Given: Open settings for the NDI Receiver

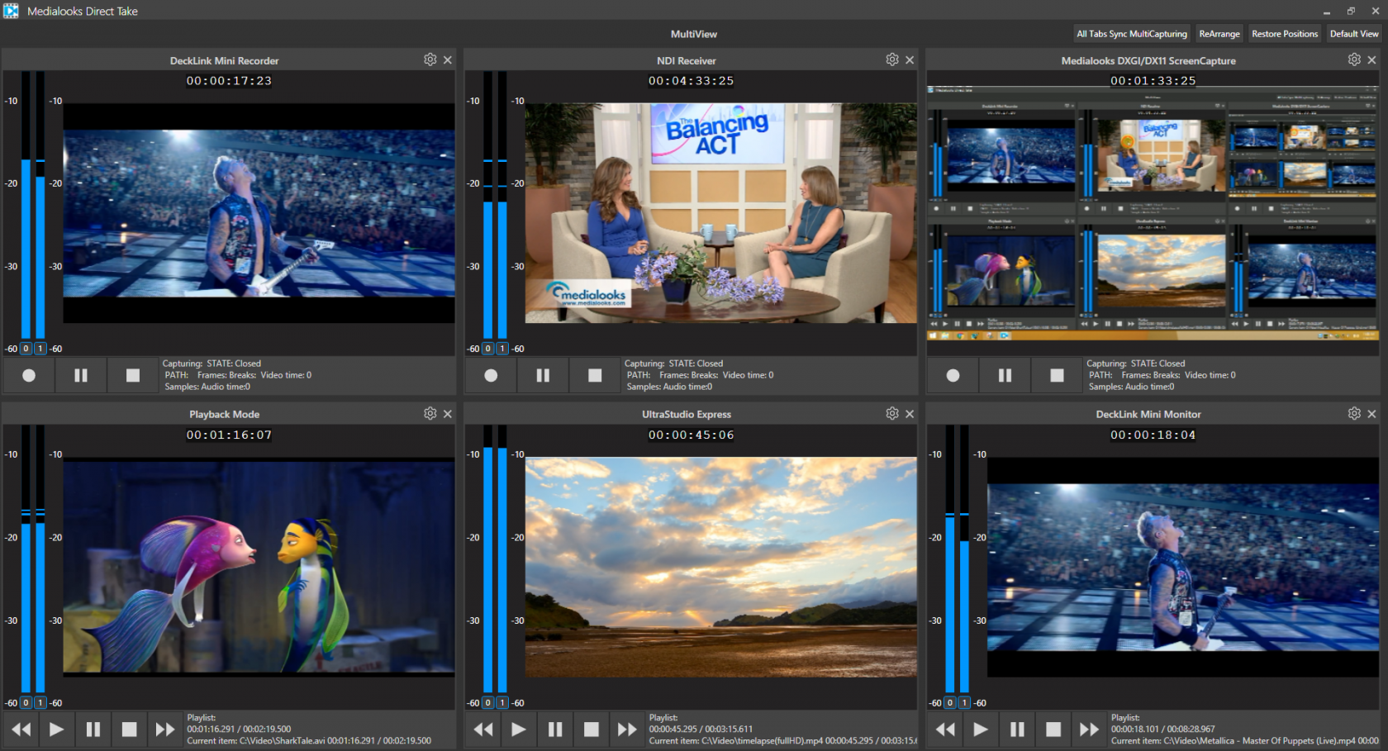Looking at the screenshot, I should [x=891, y=59].
